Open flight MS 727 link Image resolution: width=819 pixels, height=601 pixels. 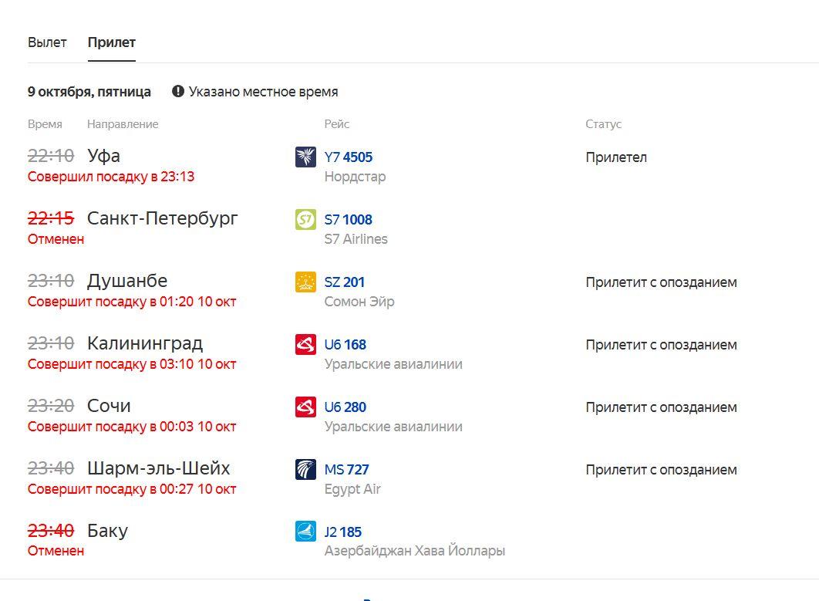346,470
